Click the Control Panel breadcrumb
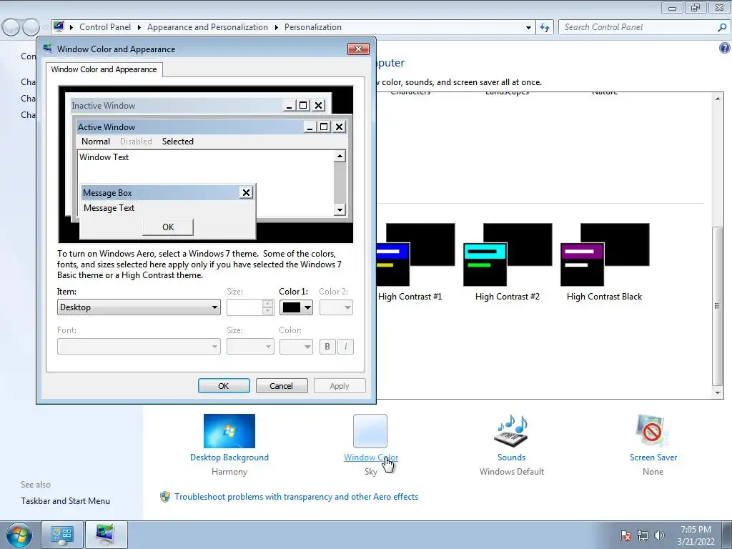Screen dimensions: 732x549 coord(105,27)
